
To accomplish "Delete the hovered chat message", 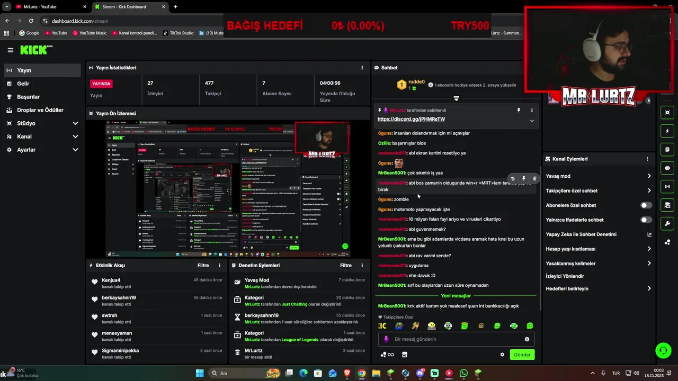I will [534, 179].
